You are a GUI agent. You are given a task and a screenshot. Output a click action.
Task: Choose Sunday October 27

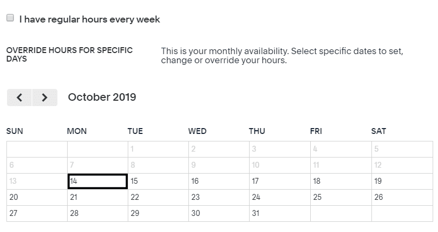click(37, 214)
